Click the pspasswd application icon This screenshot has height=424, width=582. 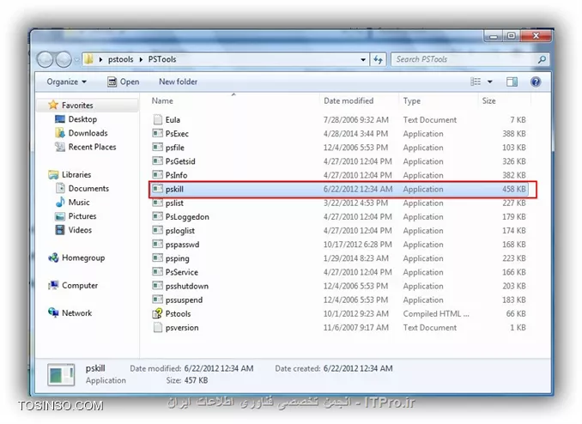point(158,245)
